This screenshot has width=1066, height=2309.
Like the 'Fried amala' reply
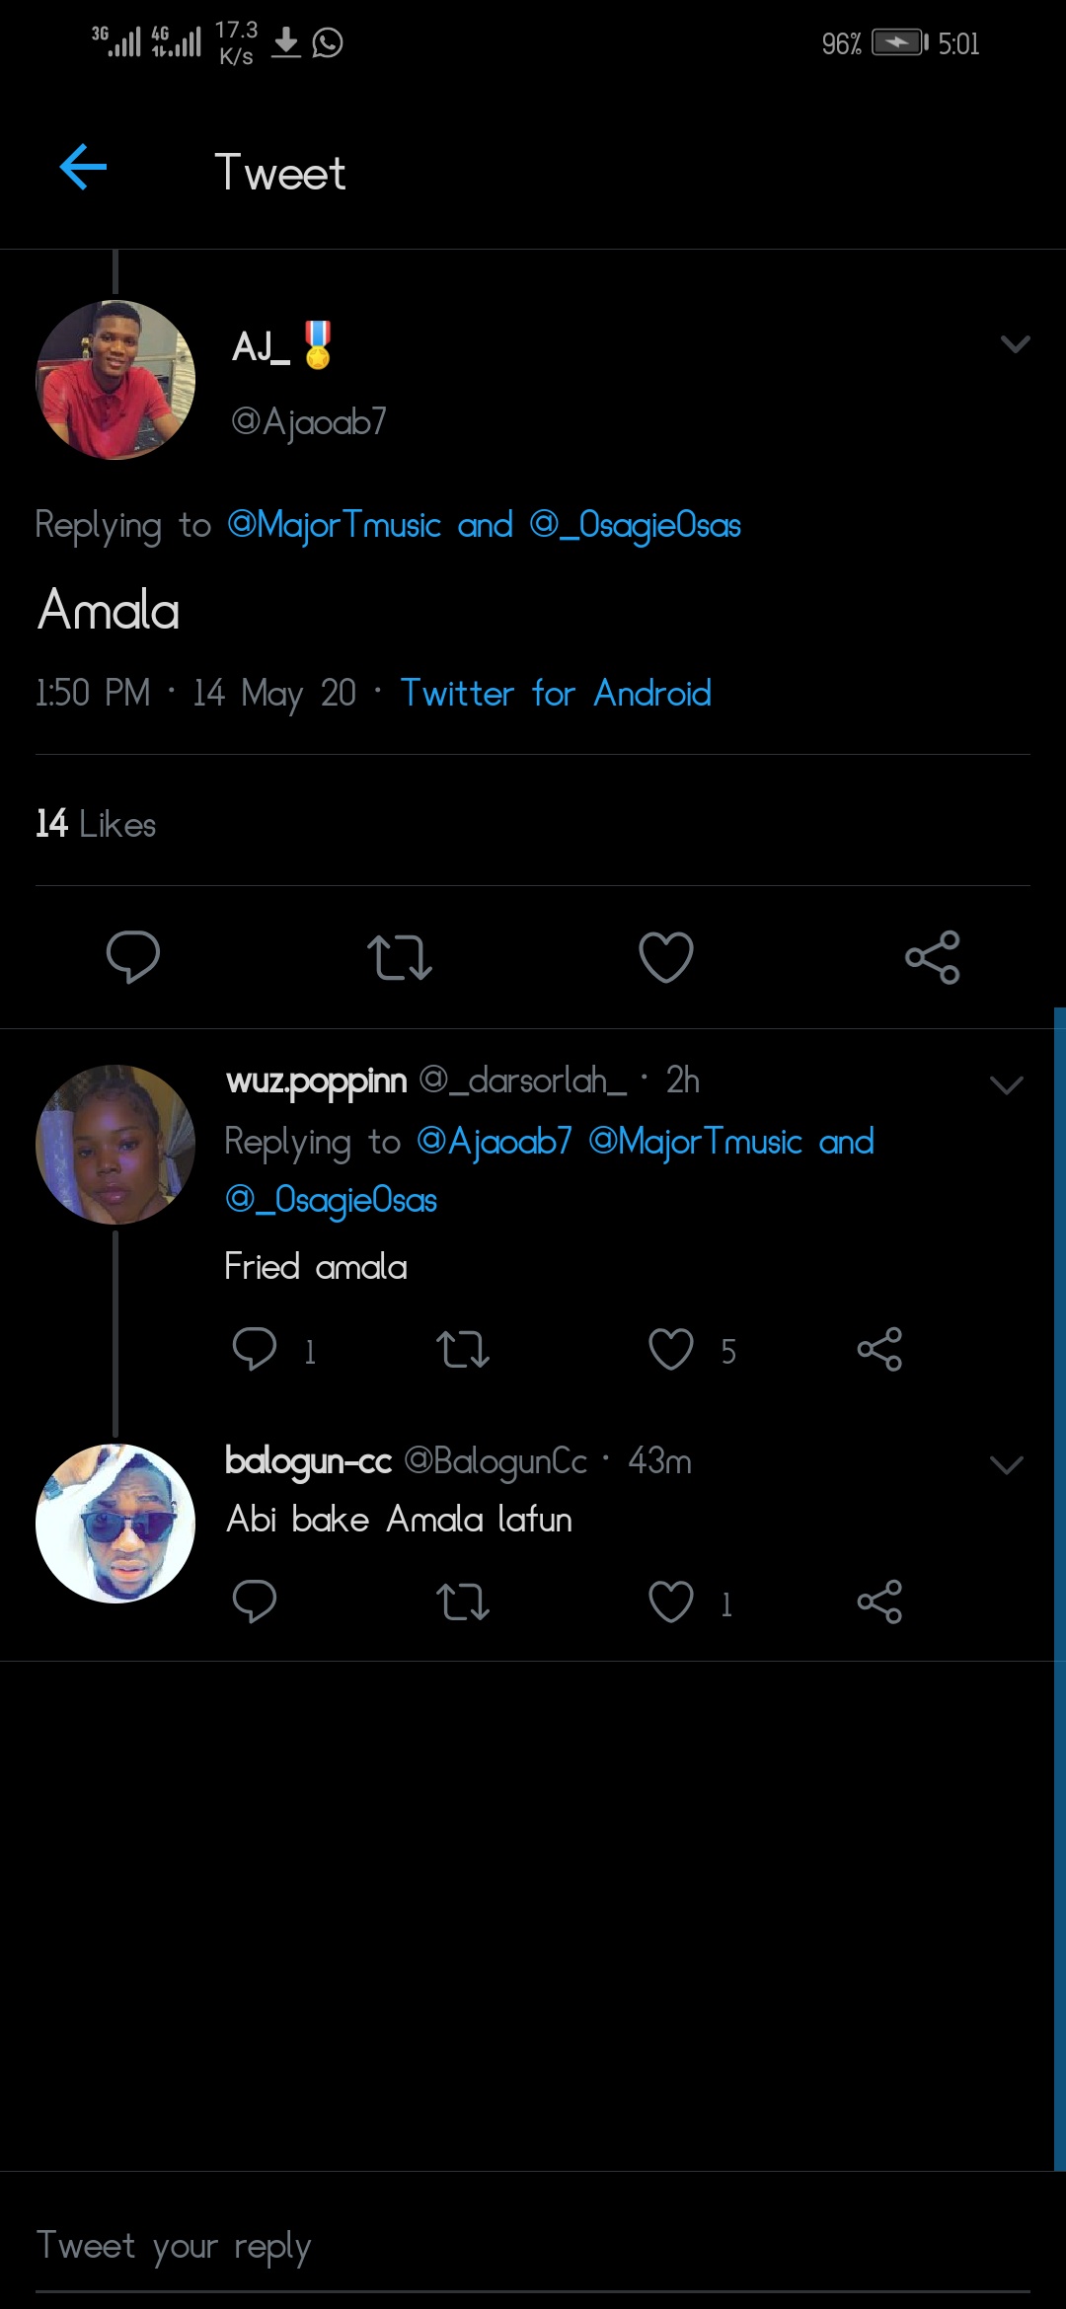click(671, 1349)
